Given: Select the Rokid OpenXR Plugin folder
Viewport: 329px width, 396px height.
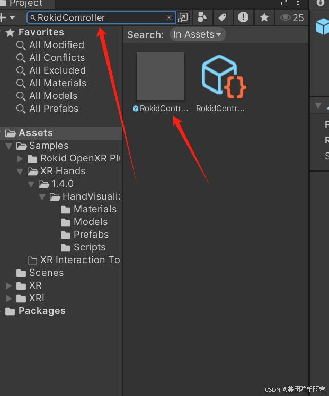Looking at the screenshot, I should pos(81,158).
